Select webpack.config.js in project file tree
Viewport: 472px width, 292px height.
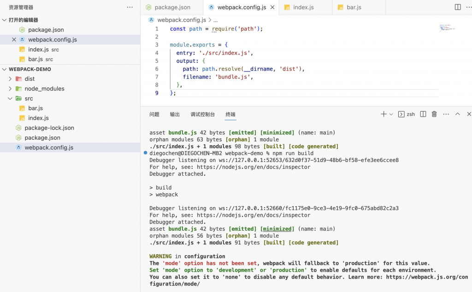[70, 147]
